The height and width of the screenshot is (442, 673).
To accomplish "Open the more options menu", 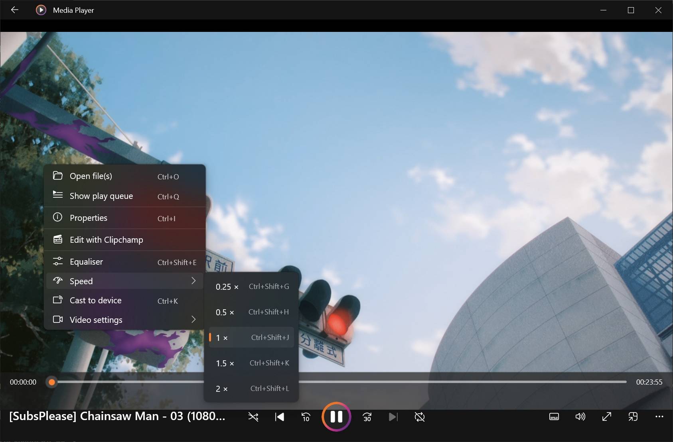I will point(660,417).
